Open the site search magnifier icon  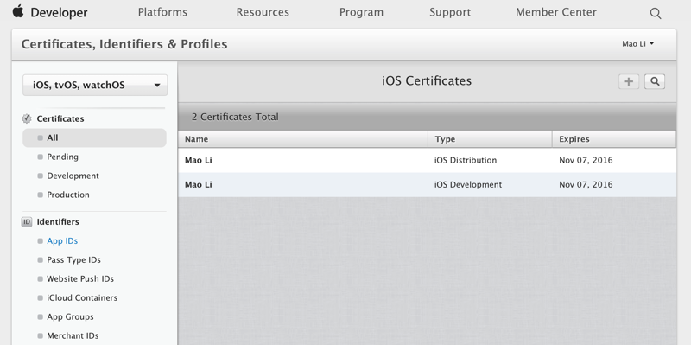point(656,13)
